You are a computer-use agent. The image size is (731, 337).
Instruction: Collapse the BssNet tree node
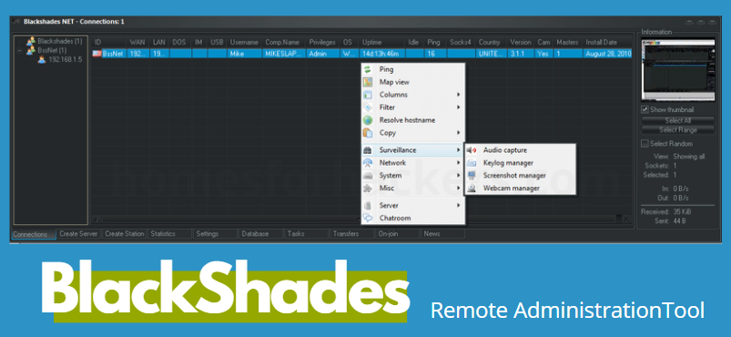coord(19,50)
